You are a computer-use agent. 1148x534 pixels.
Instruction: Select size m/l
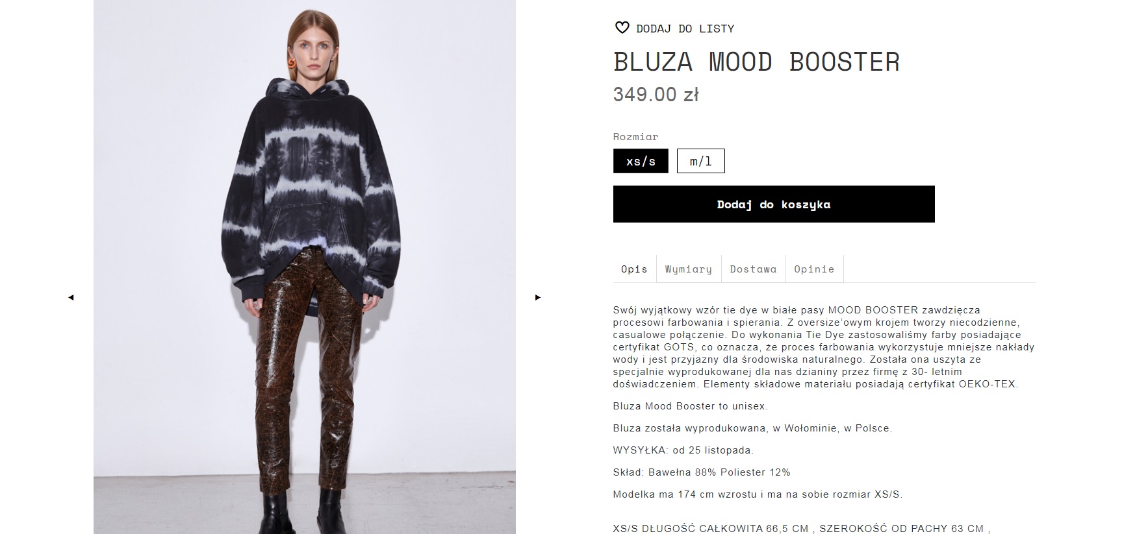coord(700,161)
